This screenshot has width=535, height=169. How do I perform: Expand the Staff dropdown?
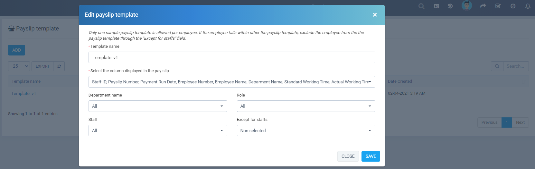coord(158,131)
